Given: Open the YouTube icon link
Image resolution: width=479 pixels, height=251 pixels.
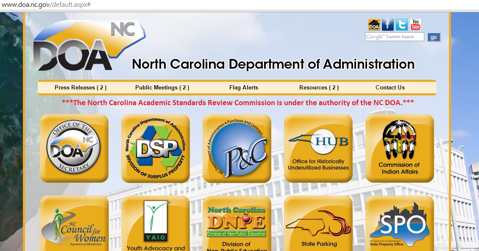Looking at the screenshot, I should tap(415, 25).
